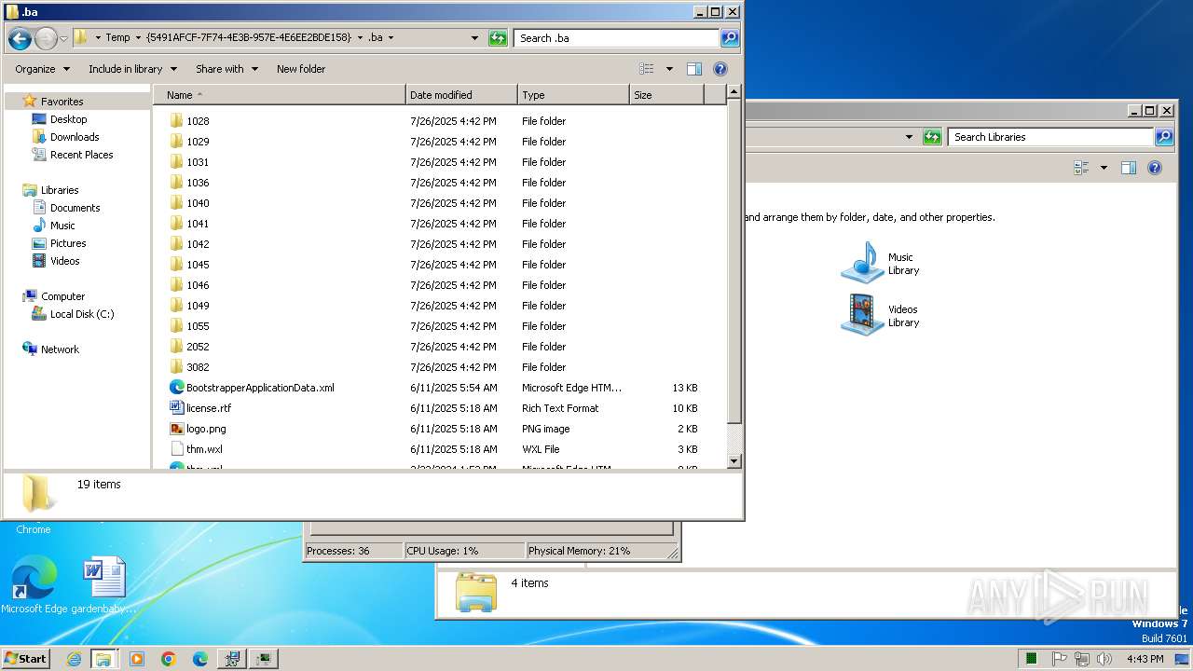
Task: Select the thm.wxl file icon
Action: tap(177, 449)
